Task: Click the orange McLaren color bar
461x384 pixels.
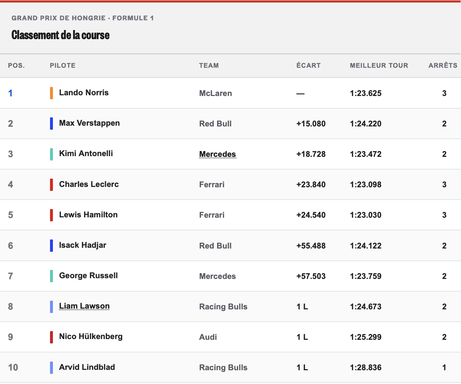Action: (x=51, y=93)
